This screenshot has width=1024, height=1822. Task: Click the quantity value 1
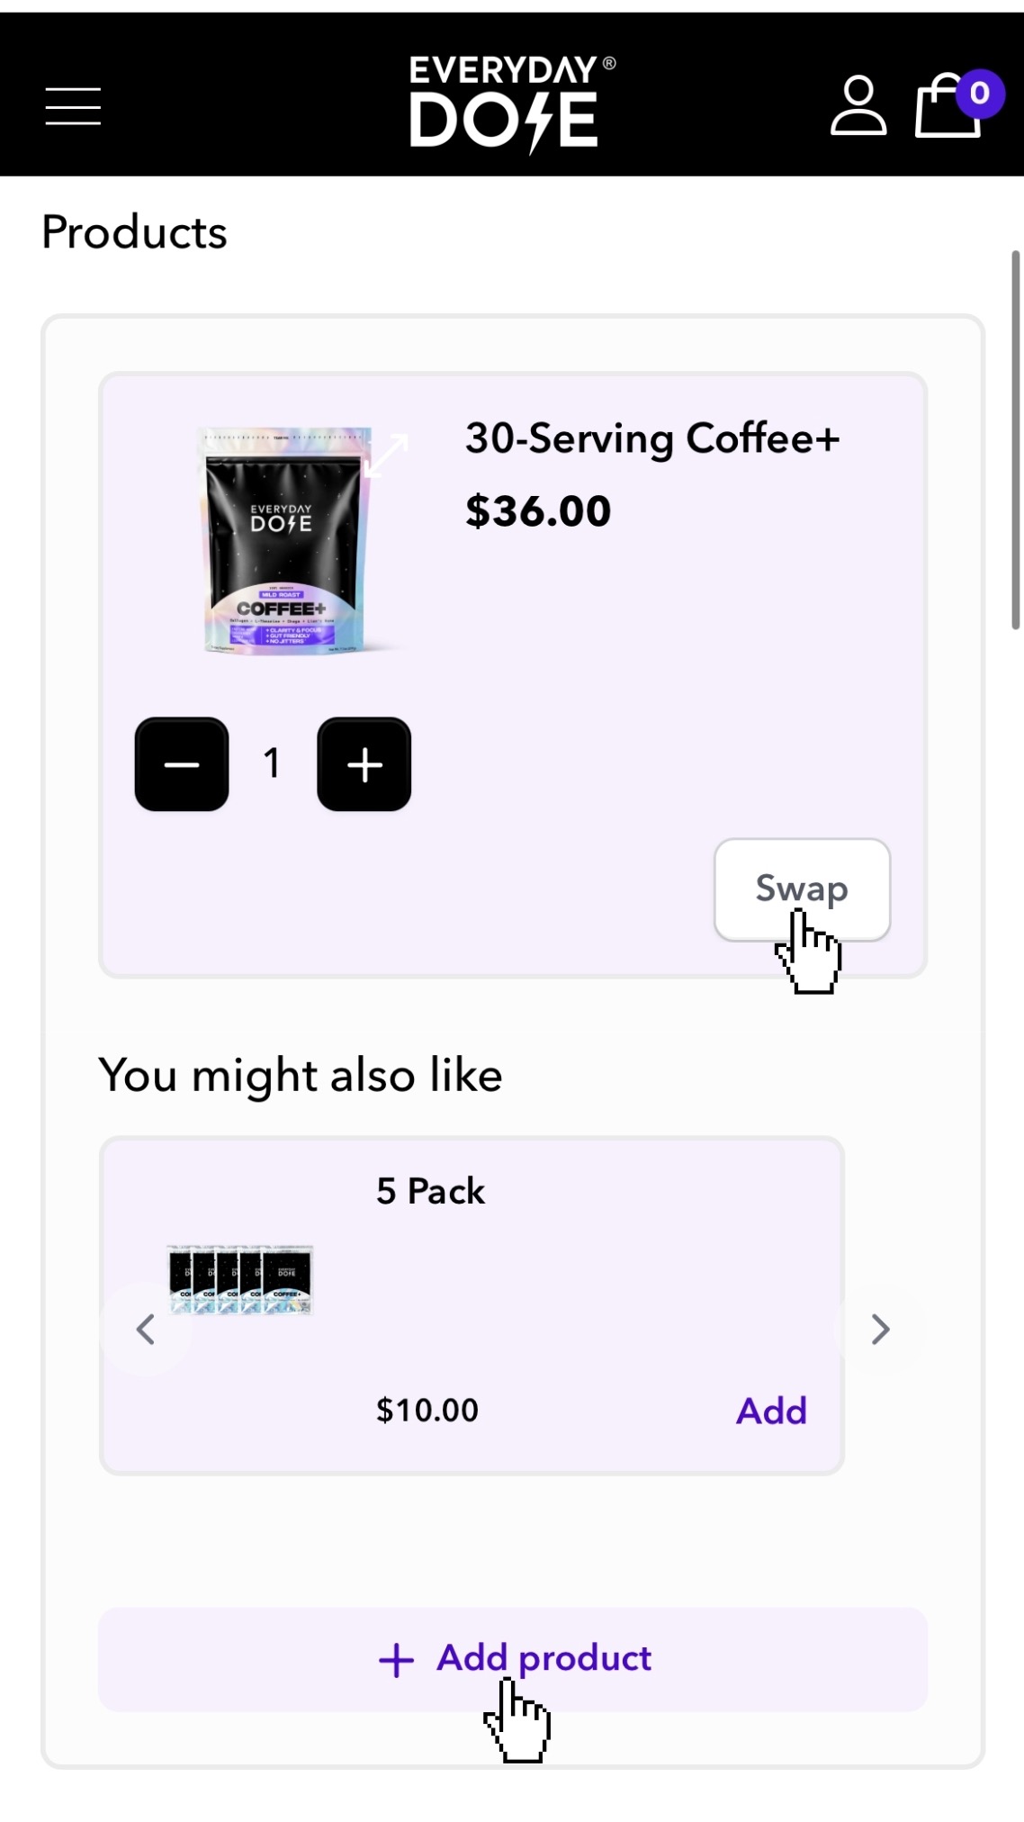pos(272,763)
